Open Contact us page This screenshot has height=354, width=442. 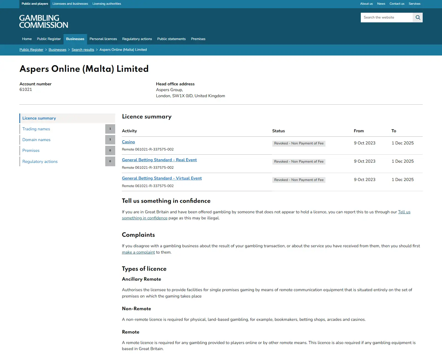click(397, 4)
